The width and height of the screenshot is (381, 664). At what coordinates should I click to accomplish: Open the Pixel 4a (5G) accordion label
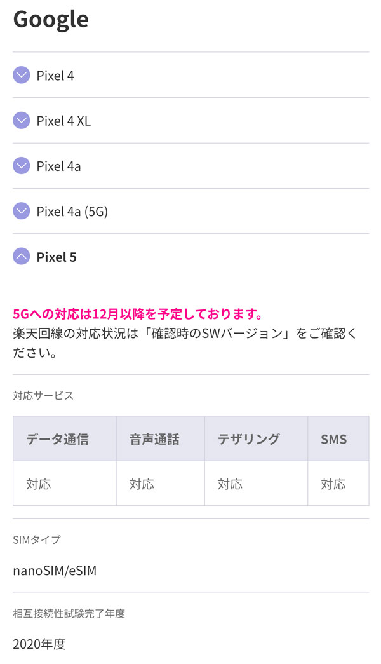(72, 212)
